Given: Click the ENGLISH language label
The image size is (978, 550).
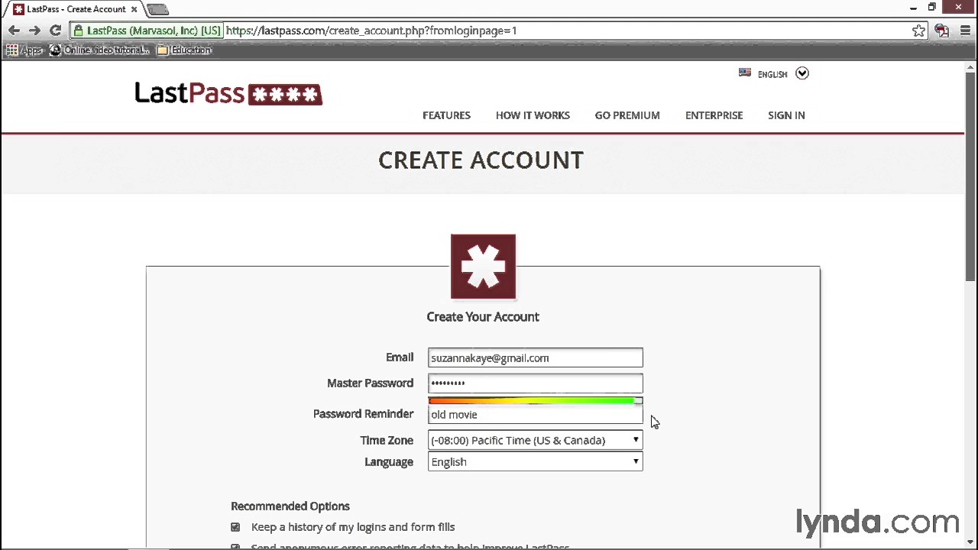Looking at the screenshot, I should tap(772, 74).
